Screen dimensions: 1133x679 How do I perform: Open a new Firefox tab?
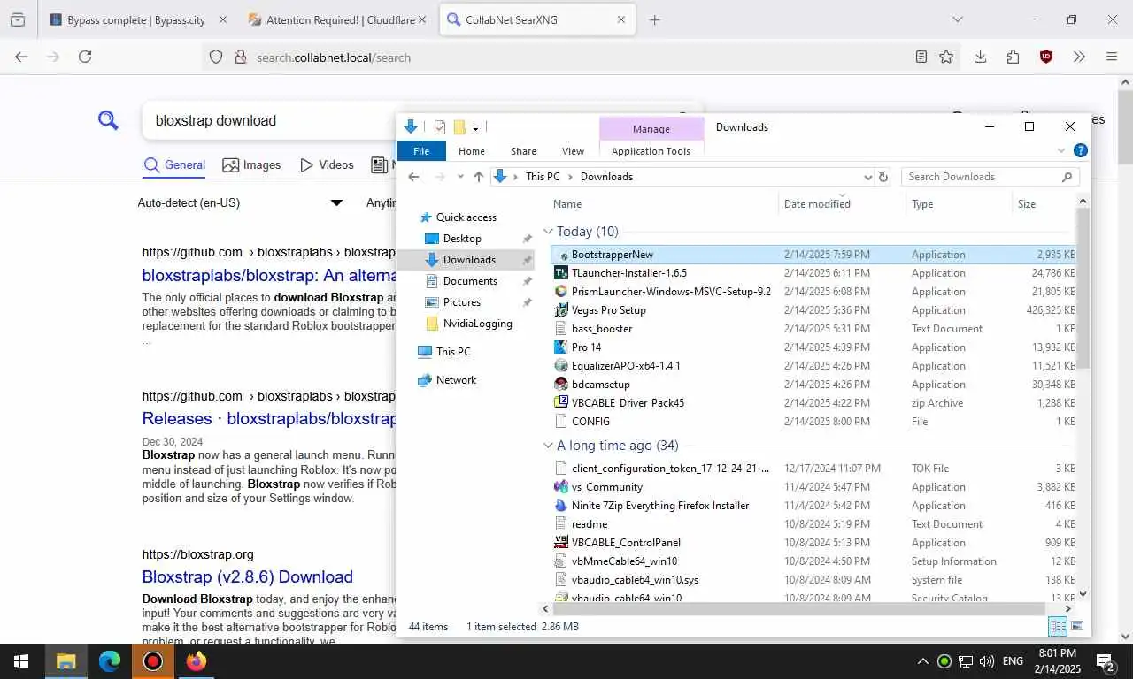654,19
